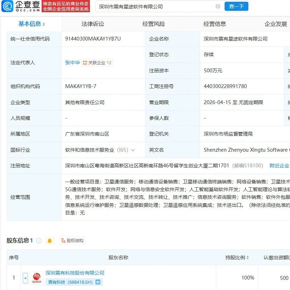Click the info icon beside 股东信息
Screen dimensions: 290x290
click(x=39, y=241)
